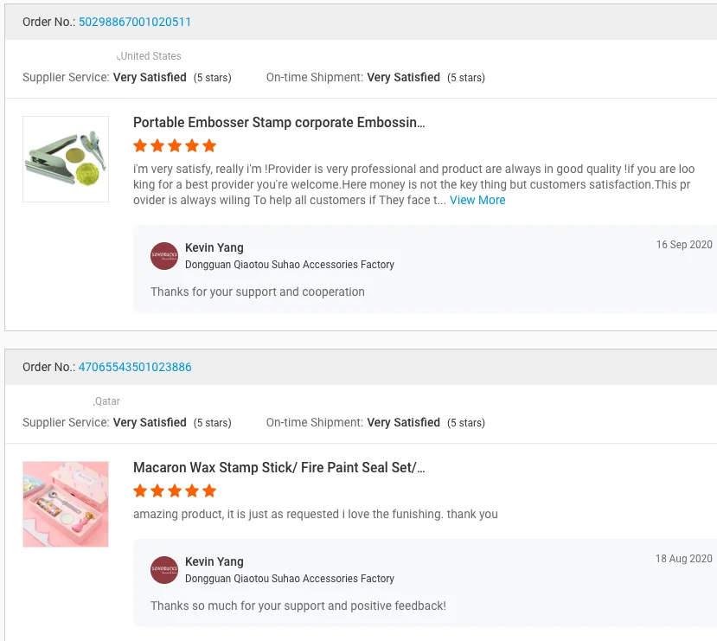Viewport: 717px width, 641px height.
Task: Click Kevin Yang name in second reply
Action: [x=214, y=562]
